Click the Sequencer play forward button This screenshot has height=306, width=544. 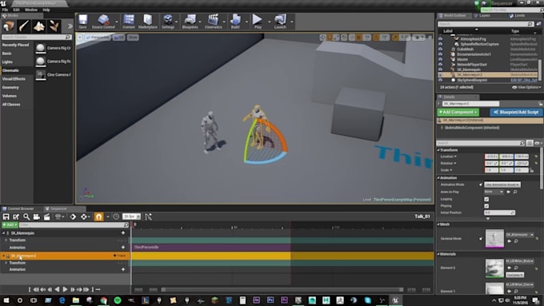(x=65, y=289)
